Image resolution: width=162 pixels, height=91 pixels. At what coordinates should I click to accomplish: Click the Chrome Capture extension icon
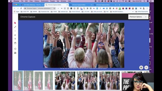pyautogui.click(x=84, y=8)
